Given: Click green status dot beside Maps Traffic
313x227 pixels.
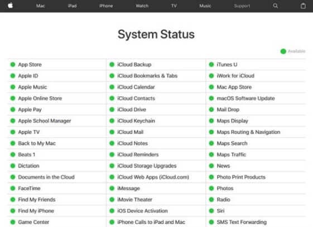Looking at the screenshot, I should [x=211, y=154].
